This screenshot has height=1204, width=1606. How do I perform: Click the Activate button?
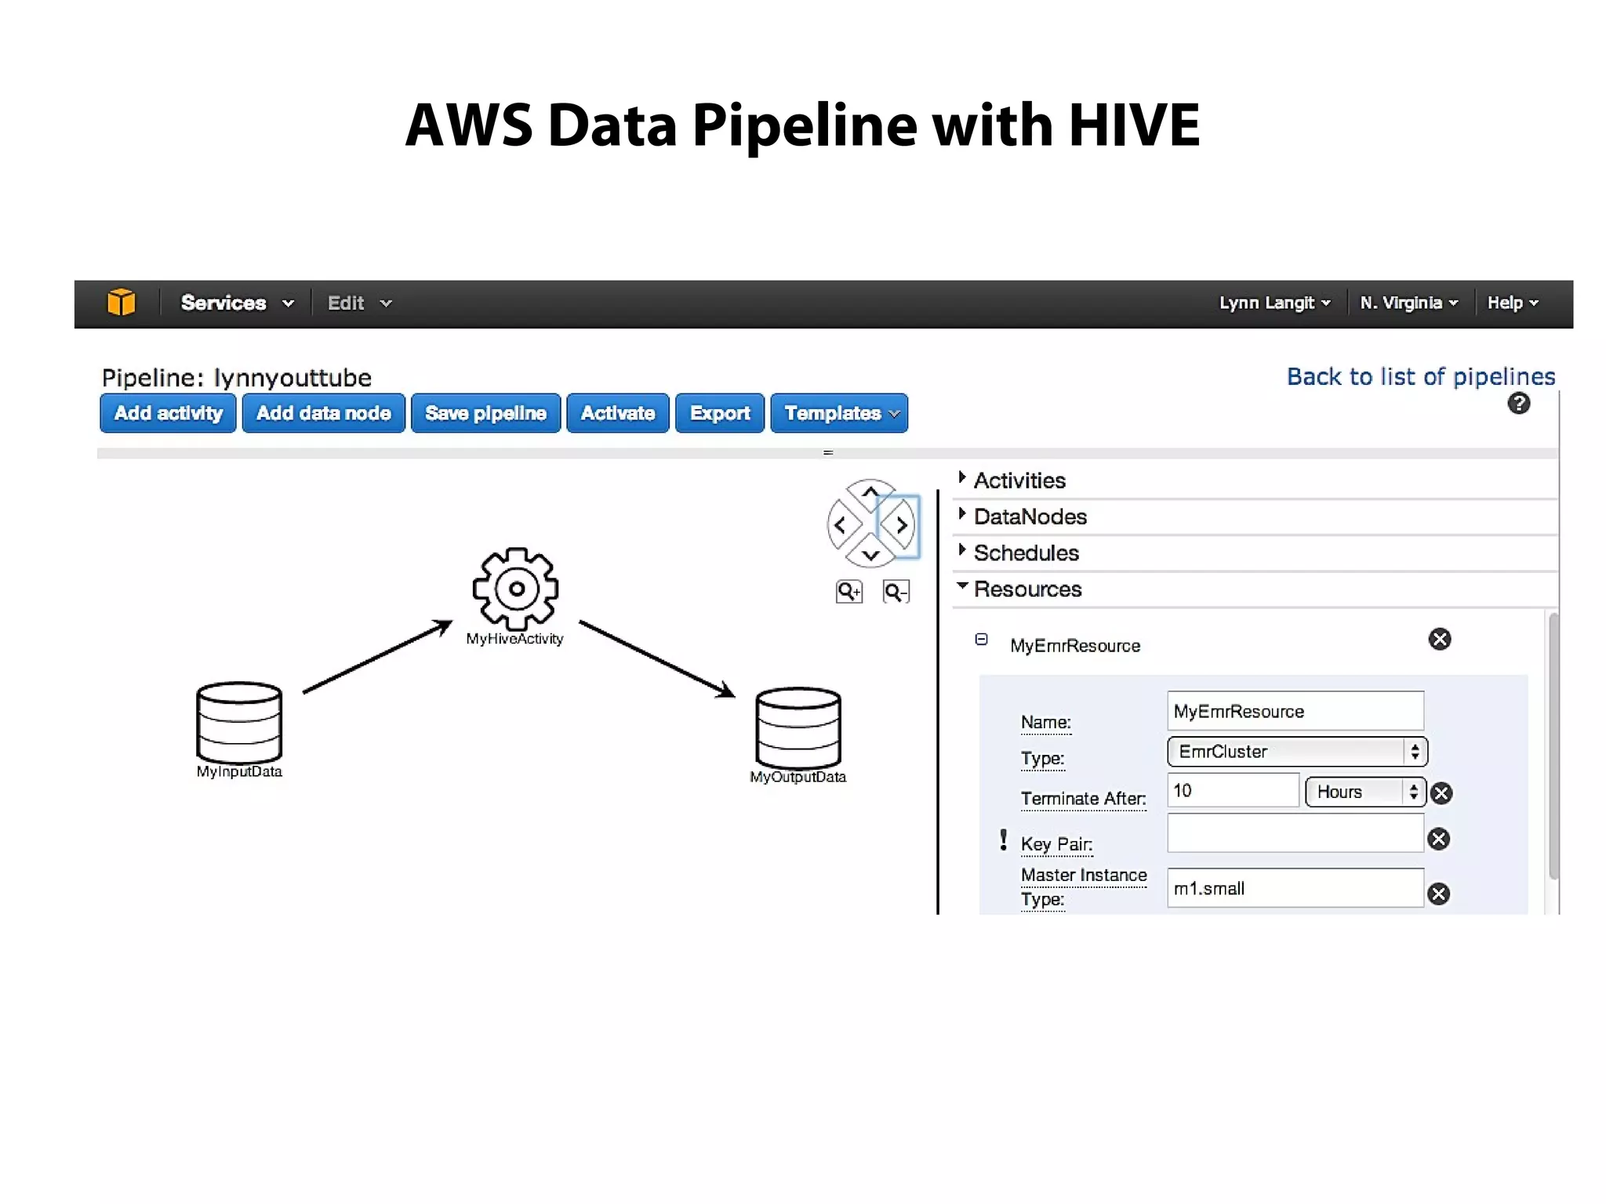click(618, 413)
